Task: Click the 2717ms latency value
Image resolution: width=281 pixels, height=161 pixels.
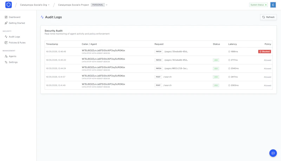Action: [234, 60]
